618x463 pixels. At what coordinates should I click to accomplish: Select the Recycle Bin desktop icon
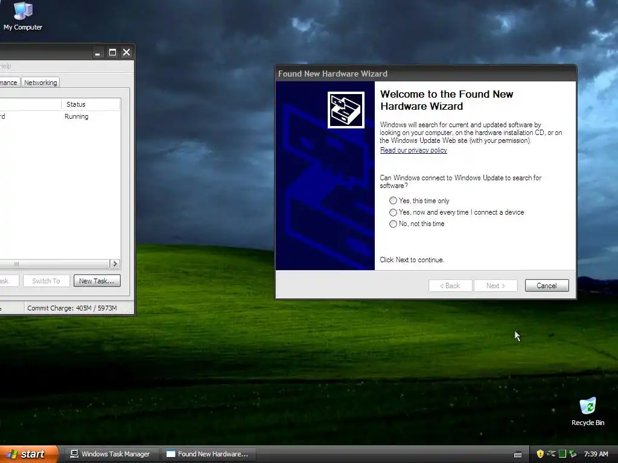click(588, 411)
